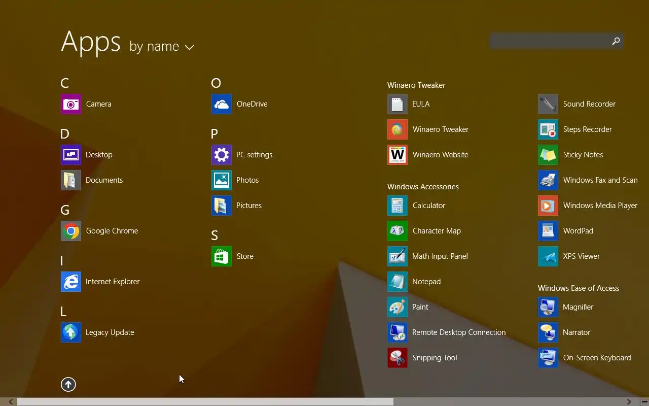Open Winaero Website icon
Viewport: 649px width, 406px height.
398,155
